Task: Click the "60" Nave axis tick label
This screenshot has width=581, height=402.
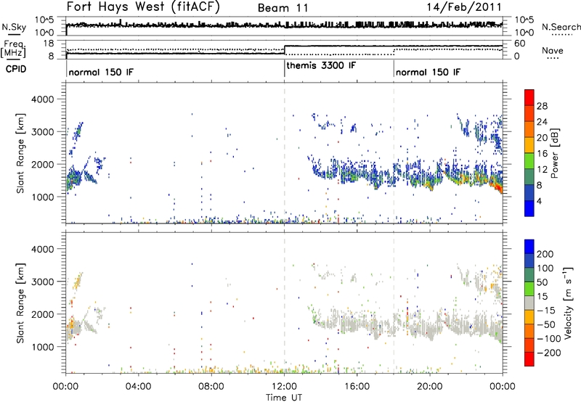Action: (x=519, y=44)
